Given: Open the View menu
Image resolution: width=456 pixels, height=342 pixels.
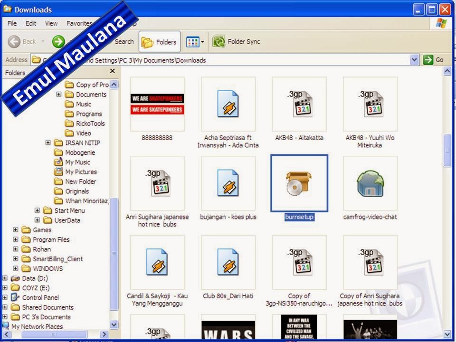Looking at the screenshot, I should point(52,23).
